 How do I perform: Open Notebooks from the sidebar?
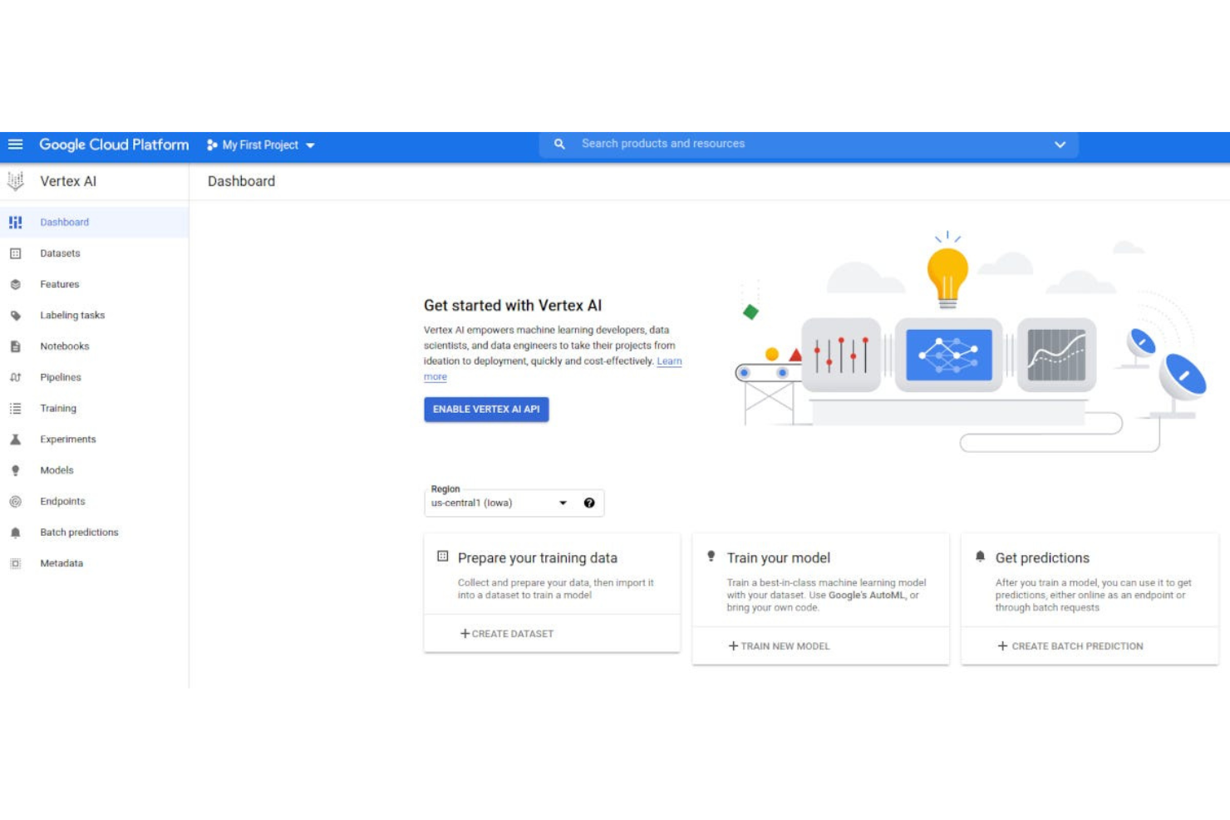pyautogui.click(x=94, y=346)
